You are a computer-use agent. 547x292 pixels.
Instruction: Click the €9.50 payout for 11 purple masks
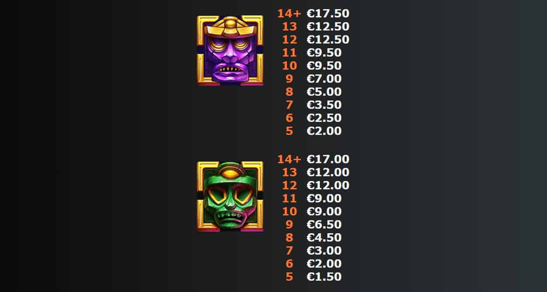tap(324, 53)
